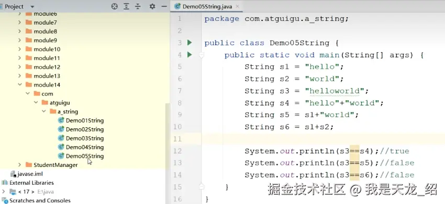445x204 pixels.
Task: Run class Demo05String via line 3 gutter arrow
Action: (x=190, y=43)
